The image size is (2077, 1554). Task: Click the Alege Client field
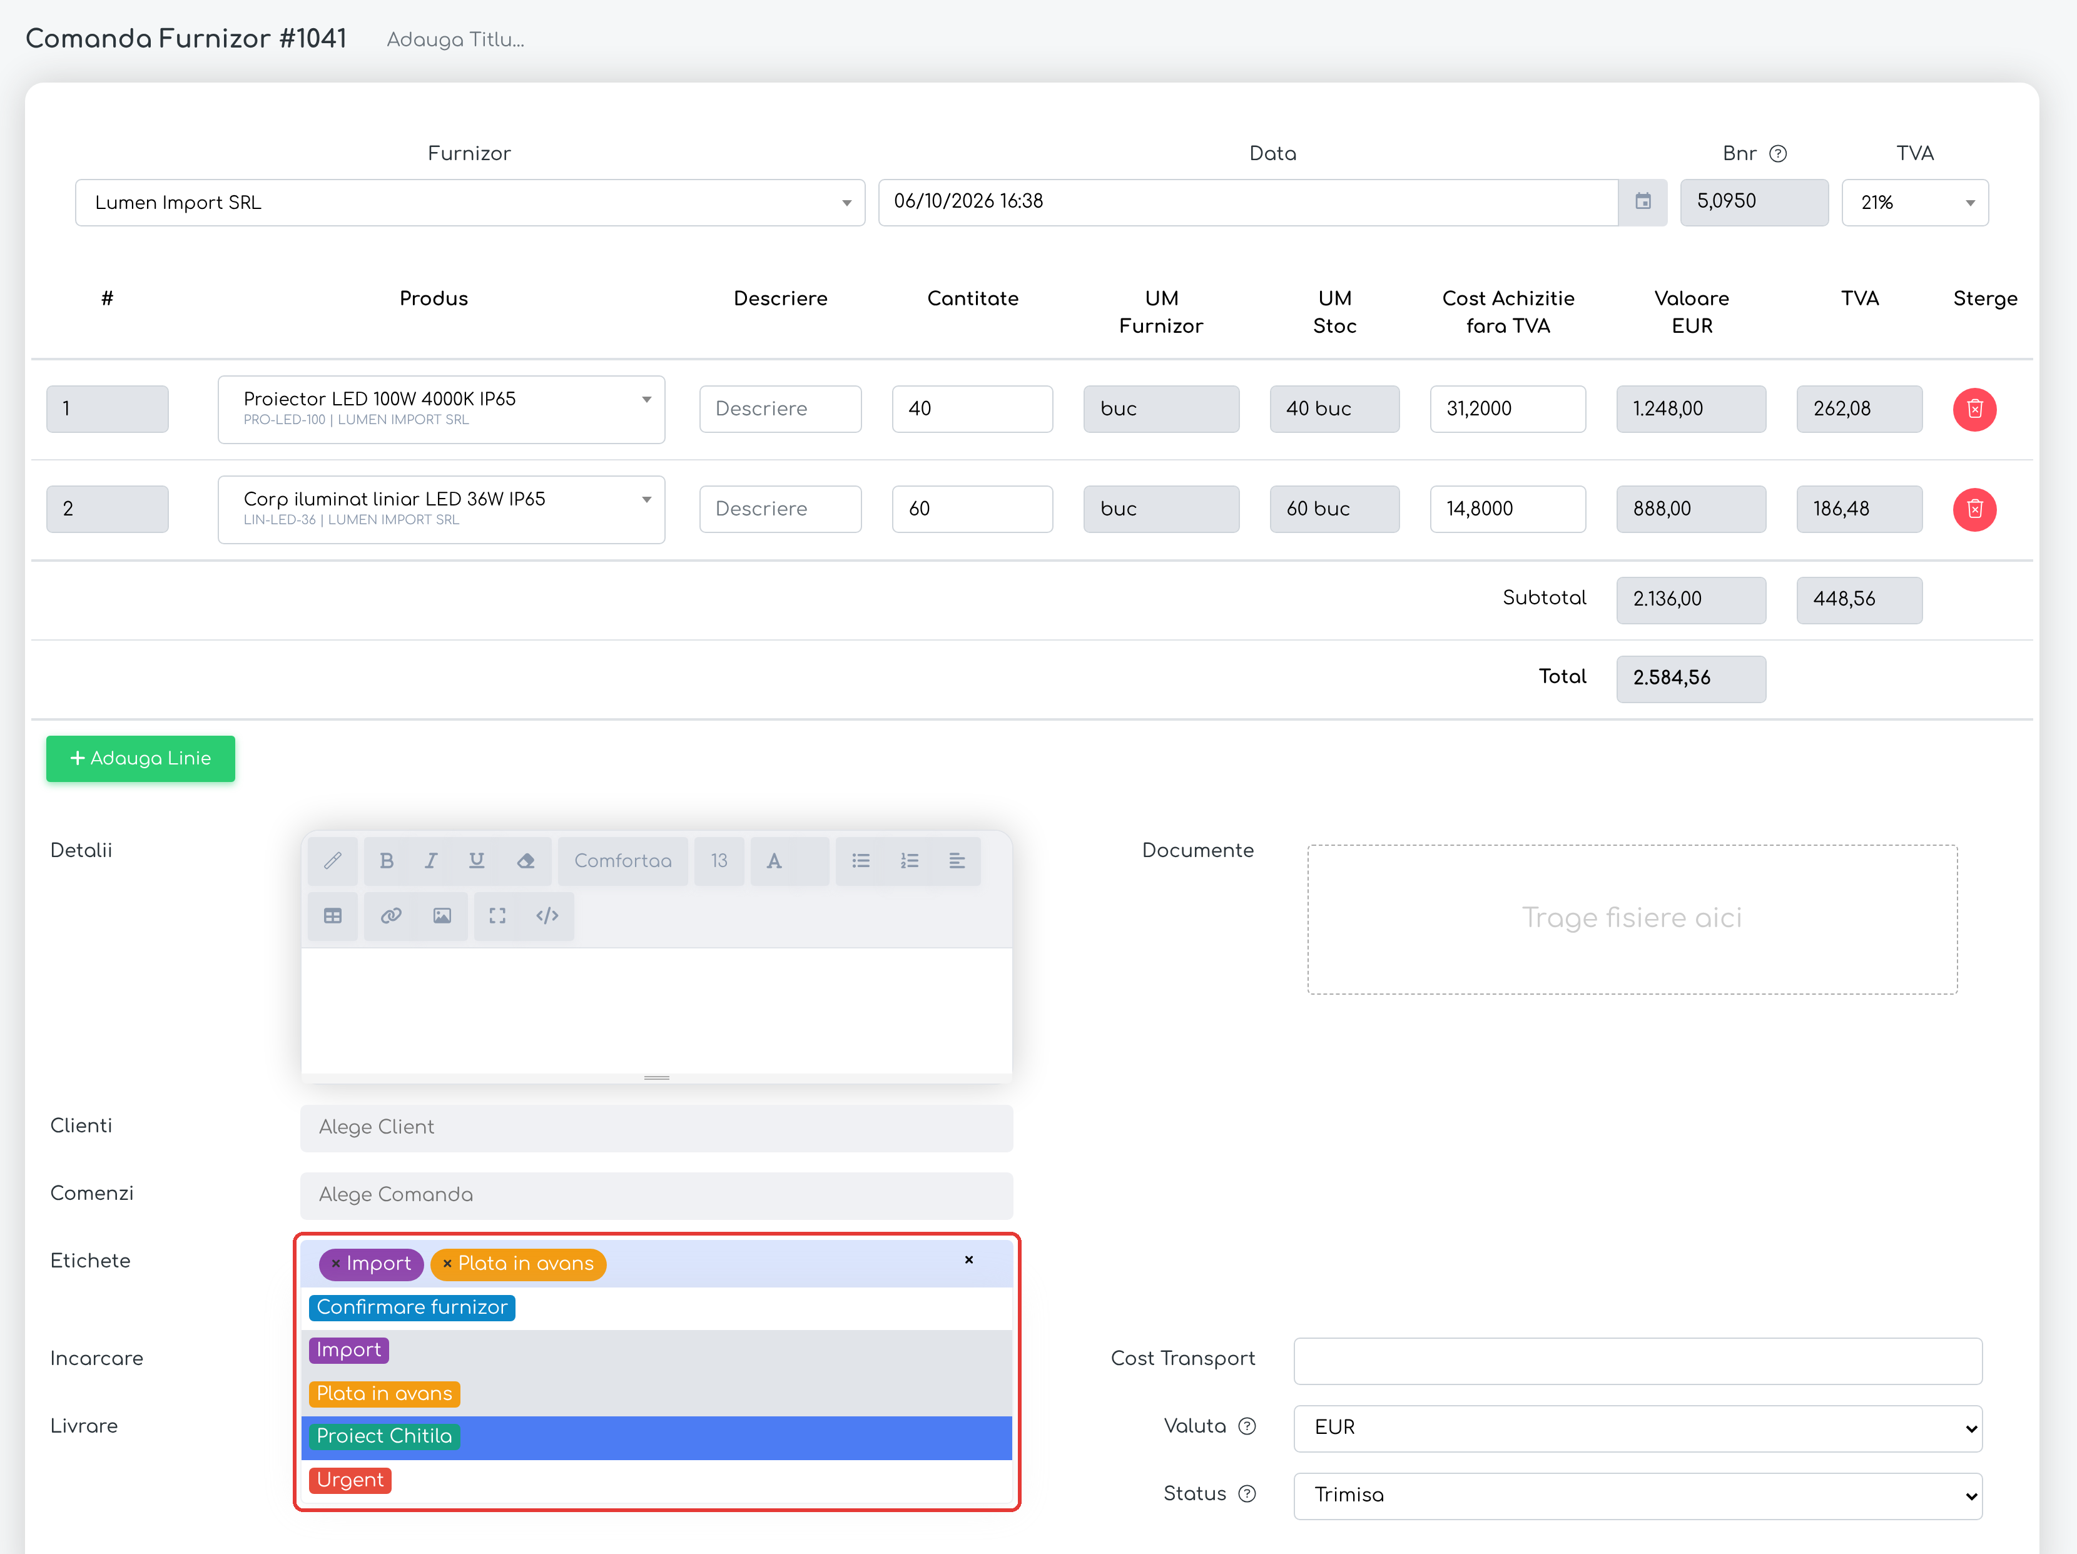656,1127
